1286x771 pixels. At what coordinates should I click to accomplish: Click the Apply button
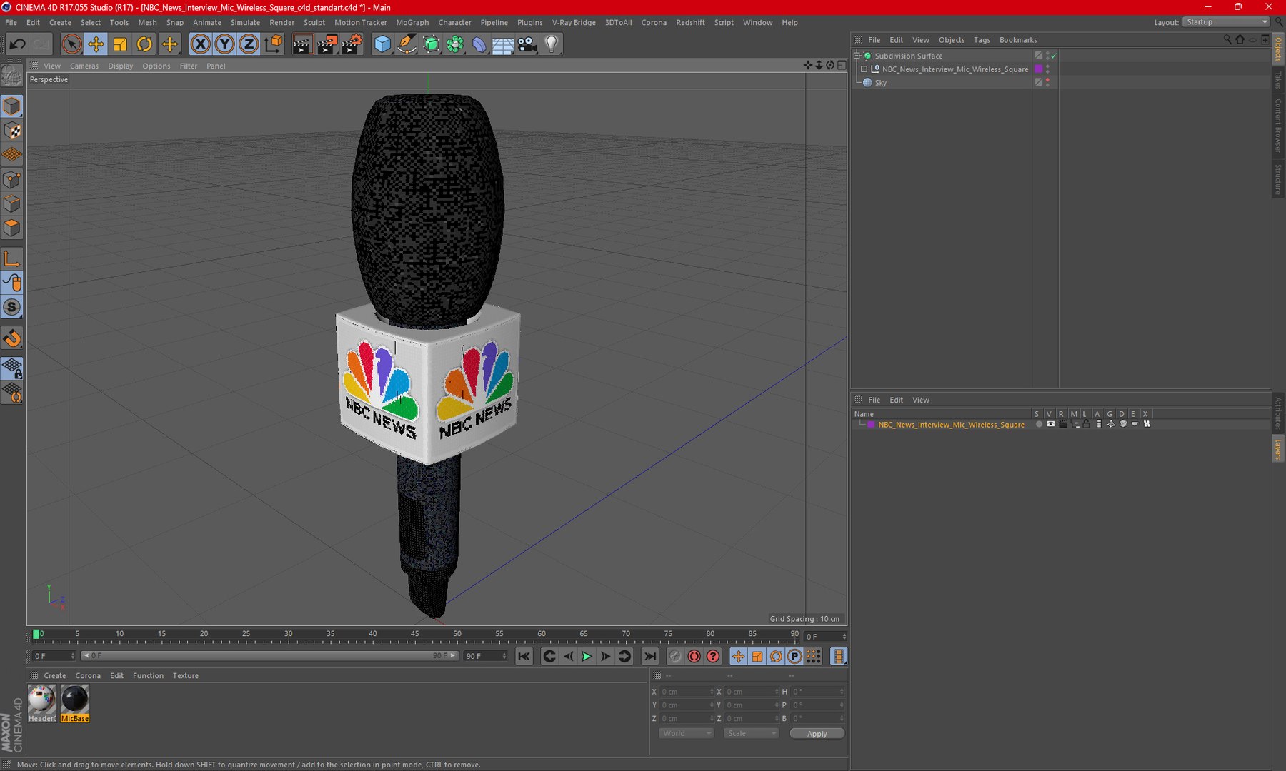pyautogui.click(x=817, y=734)
